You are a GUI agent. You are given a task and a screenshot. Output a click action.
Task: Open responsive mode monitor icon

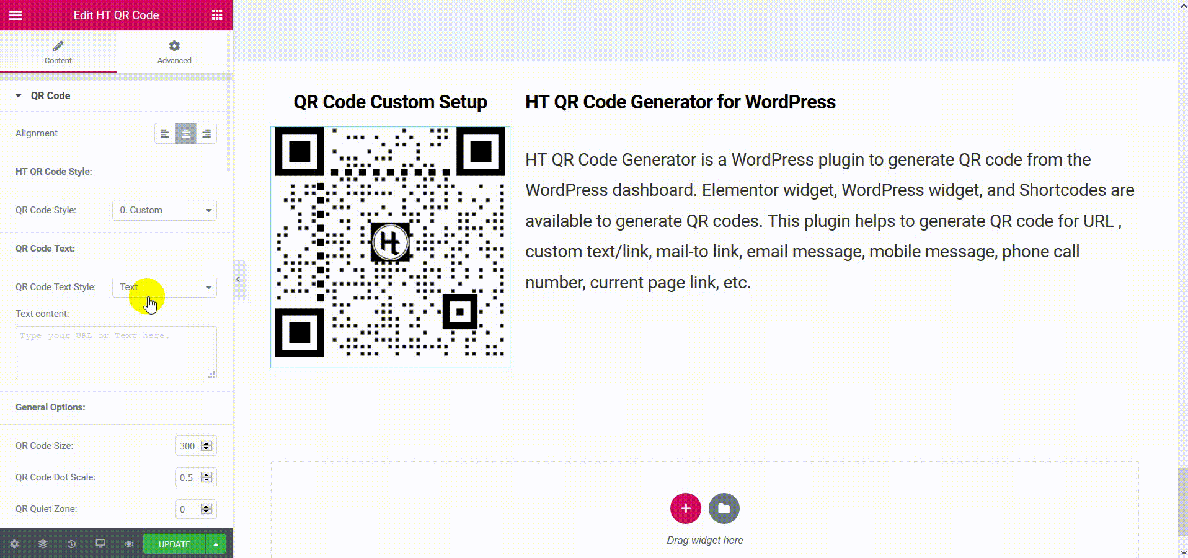[x=100, y=544]
